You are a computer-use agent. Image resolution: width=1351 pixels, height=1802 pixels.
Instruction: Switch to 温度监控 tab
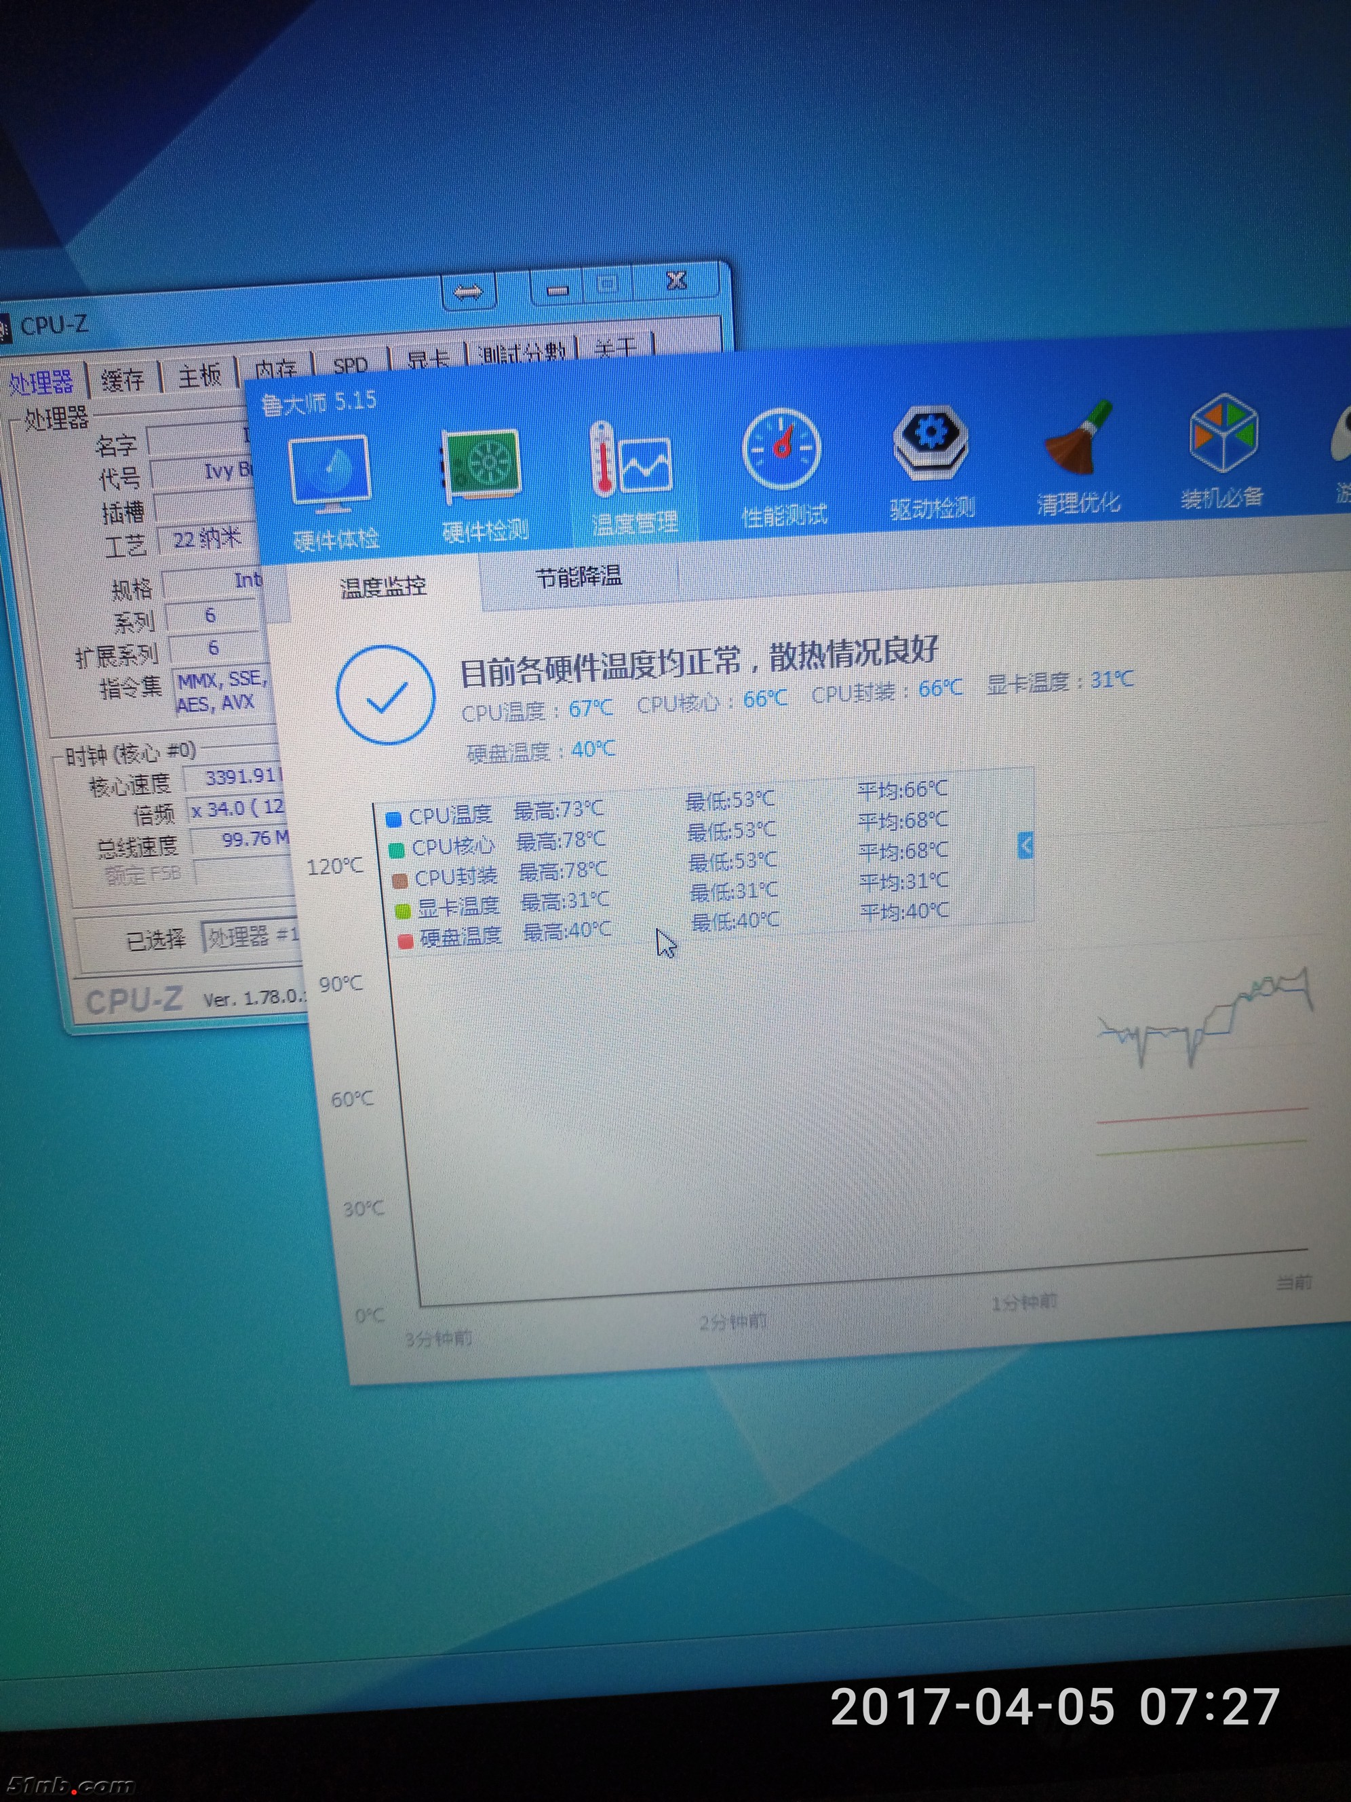pyautogui.click(x=383, y=586)
